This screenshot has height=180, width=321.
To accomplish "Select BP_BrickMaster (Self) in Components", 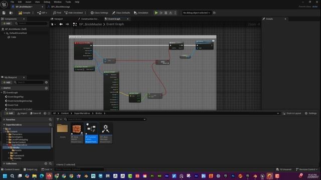I will [x=16, y=29].
